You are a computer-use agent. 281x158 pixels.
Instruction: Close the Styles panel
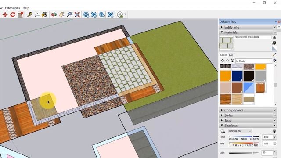(x=274, y=115)
